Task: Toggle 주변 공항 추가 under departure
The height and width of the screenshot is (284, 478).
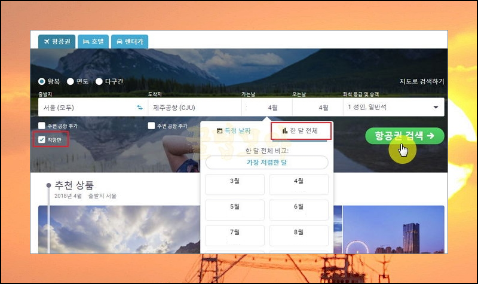Action: pyautogui.click(x=42, y=126)
